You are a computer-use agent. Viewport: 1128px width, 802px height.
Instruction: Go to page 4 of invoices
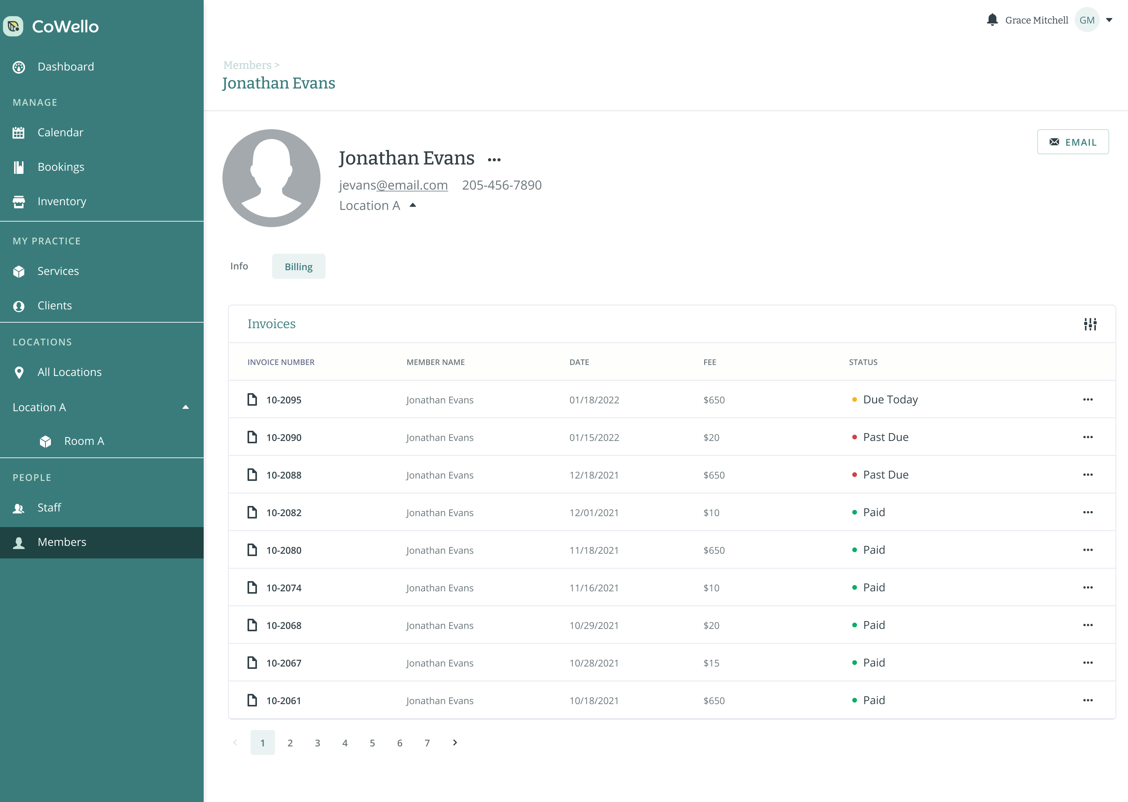[345, 743]
